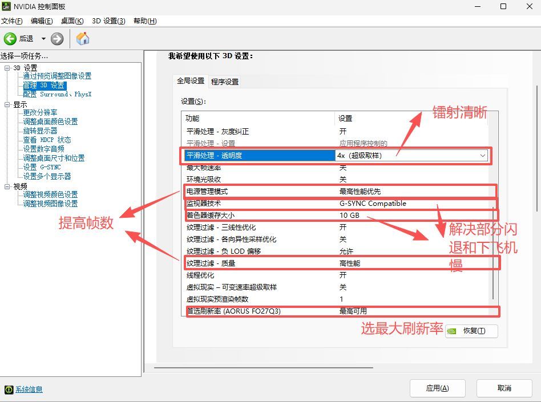Open the 帮助(H) menu
Viewport: 541px width, 402px height.
[145, 21]
